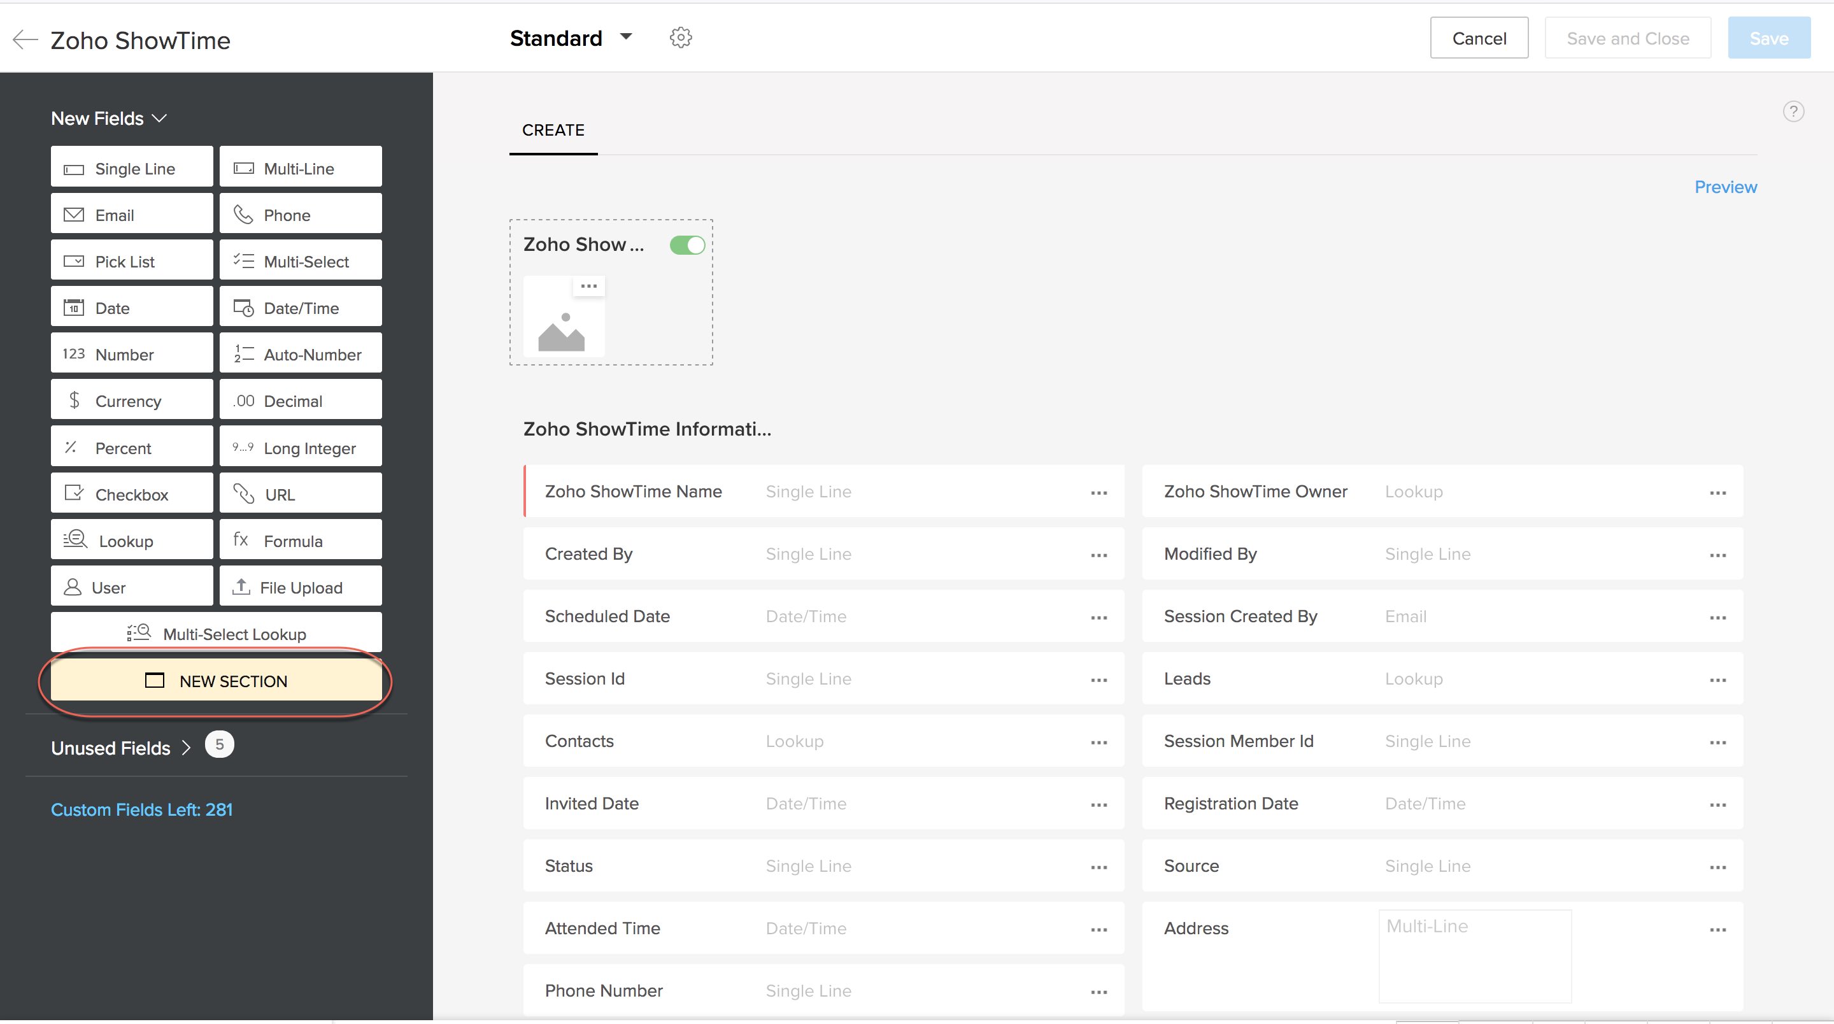
Task: Click the back arrow beside Zoho ShowTime
Action: pyautogui.click(x=25, y=40)
